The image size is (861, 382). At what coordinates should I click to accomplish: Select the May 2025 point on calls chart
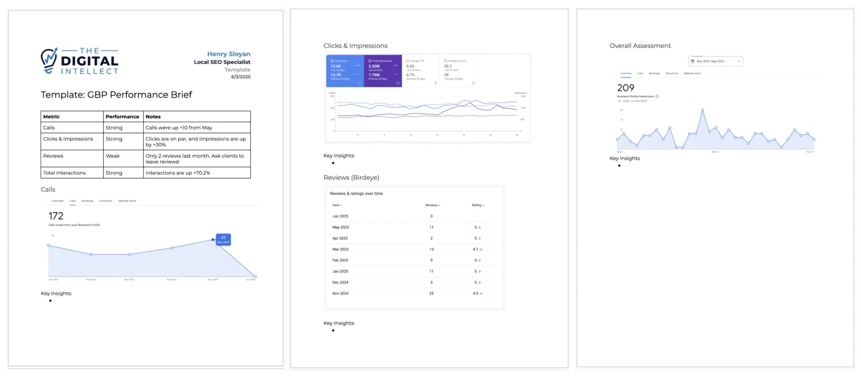point(213,240)
